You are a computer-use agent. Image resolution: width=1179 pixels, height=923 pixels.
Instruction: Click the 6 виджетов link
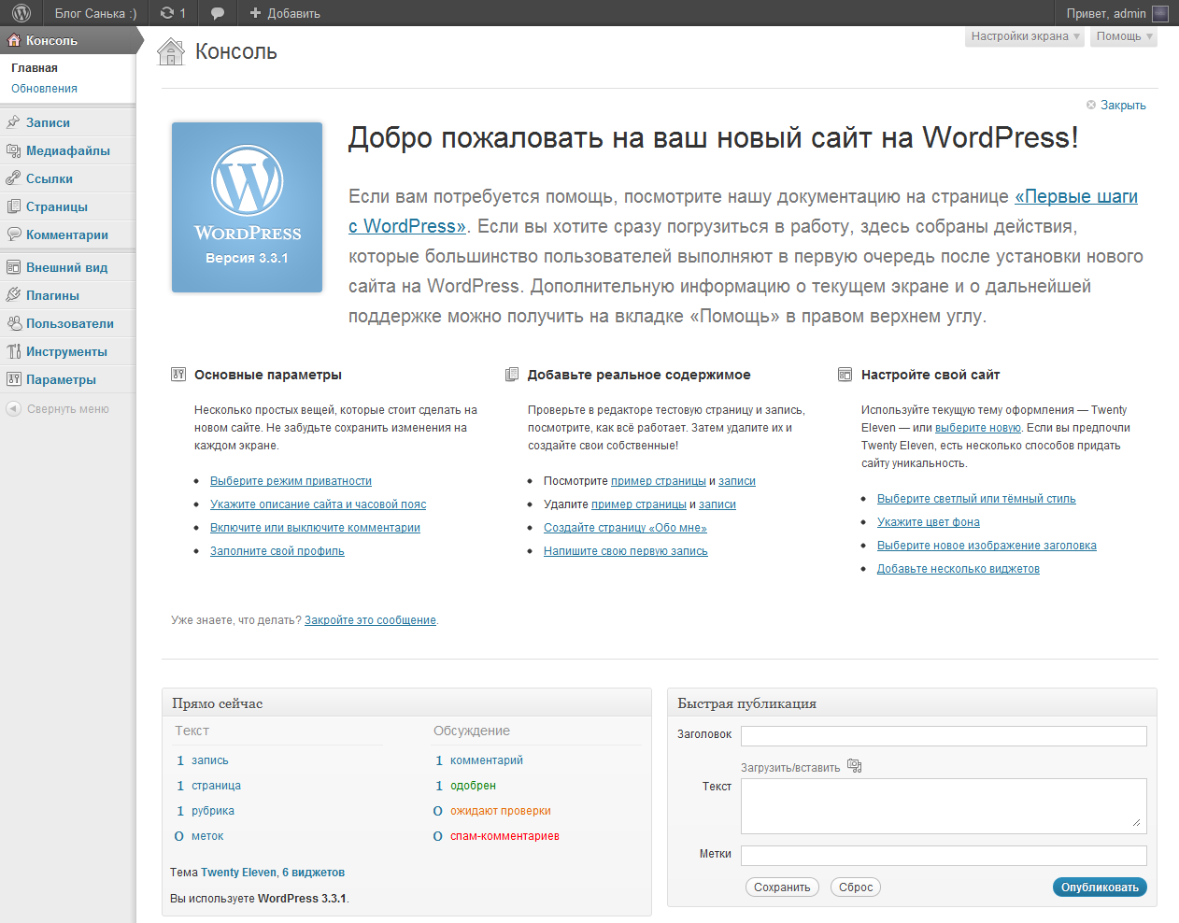313,873
